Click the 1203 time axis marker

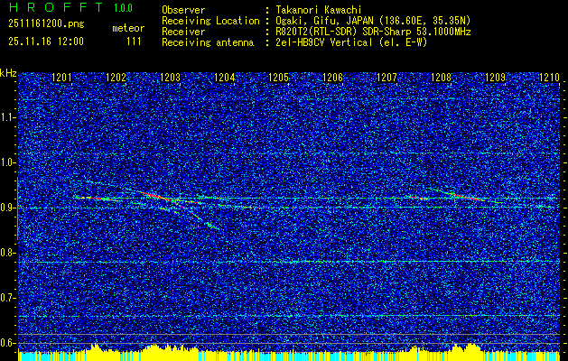171,78
